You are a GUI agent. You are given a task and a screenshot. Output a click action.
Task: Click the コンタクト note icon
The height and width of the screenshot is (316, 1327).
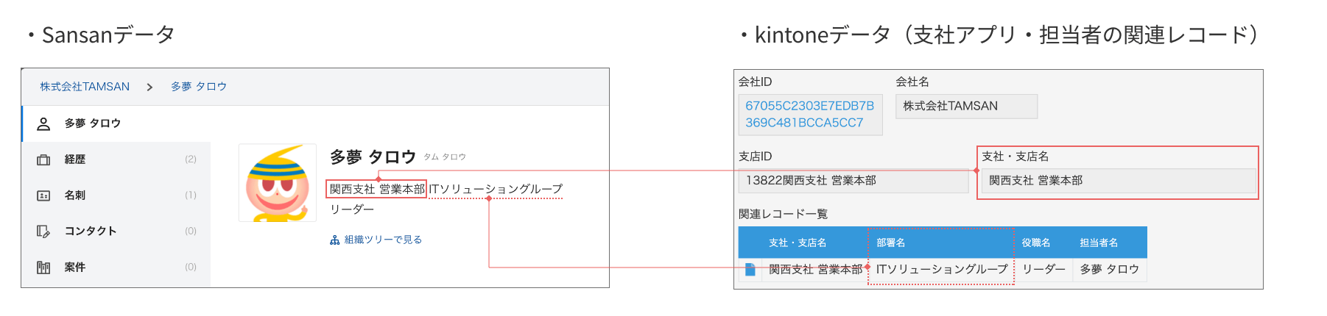[43, 231]
